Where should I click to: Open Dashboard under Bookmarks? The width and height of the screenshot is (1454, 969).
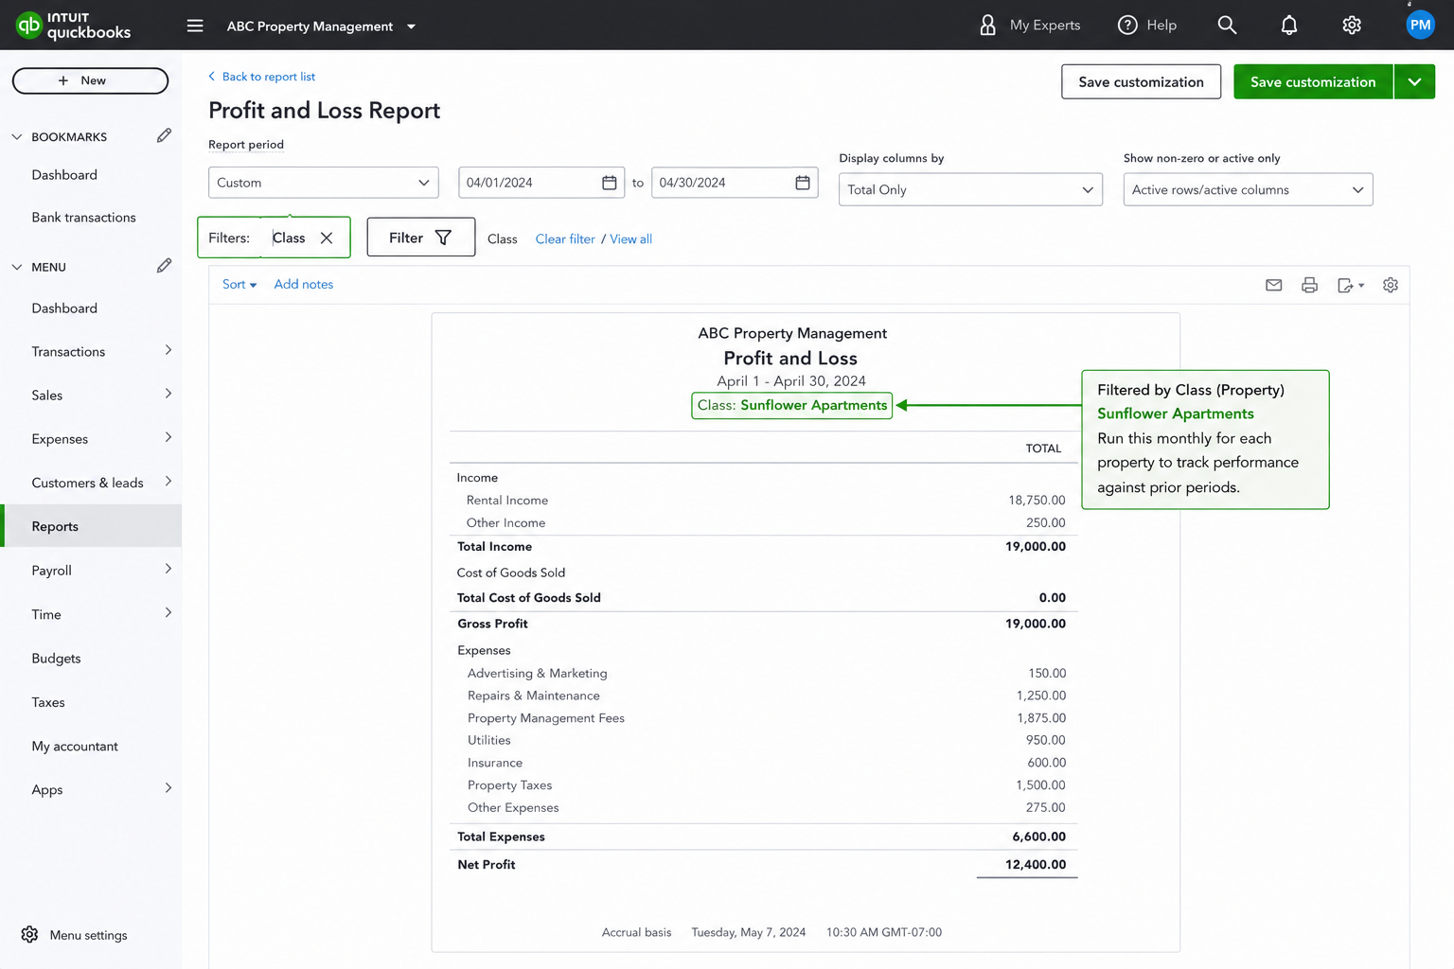click(64, 175)
